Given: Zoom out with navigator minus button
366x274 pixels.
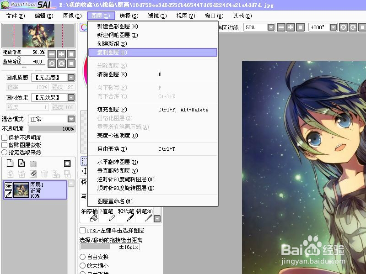Looking at the screenshot, I should point(52,54).
